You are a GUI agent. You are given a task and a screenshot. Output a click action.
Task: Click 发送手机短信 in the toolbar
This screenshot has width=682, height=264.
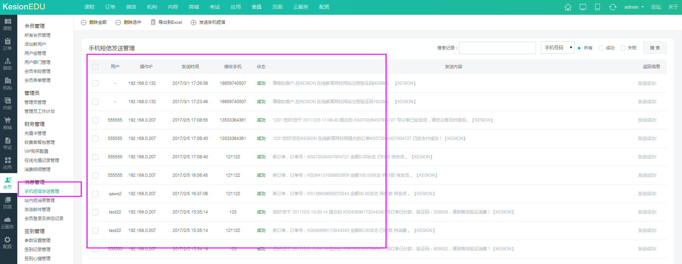point(208,22)
